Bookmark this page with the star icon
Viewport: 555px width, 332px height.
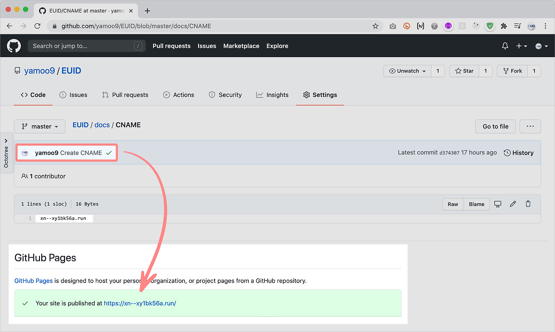click(375, 26)
